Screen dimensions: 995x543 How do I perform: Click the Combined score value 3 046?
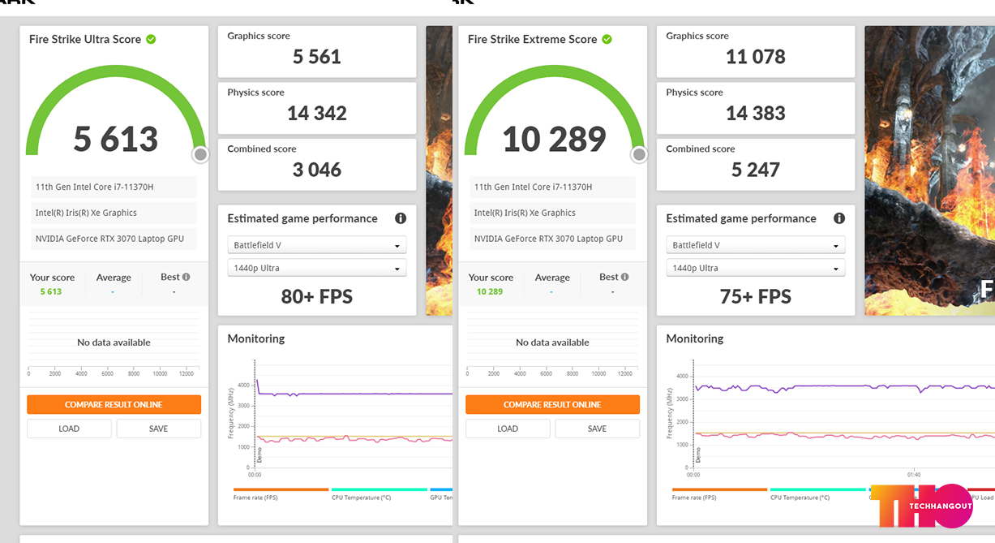tap(317, 170)
